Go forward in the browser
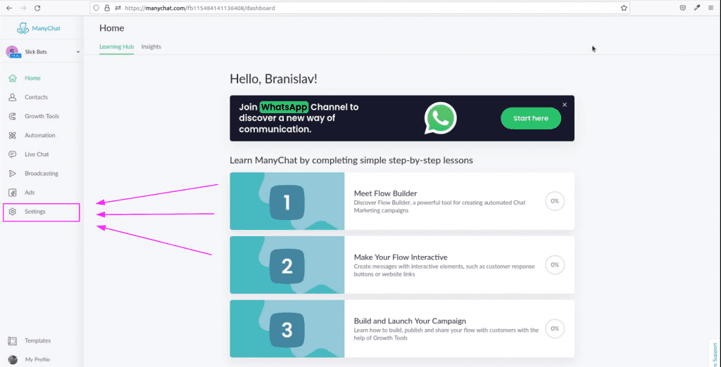The width and height of the screenshot is (721, 367). coord(23,8)
